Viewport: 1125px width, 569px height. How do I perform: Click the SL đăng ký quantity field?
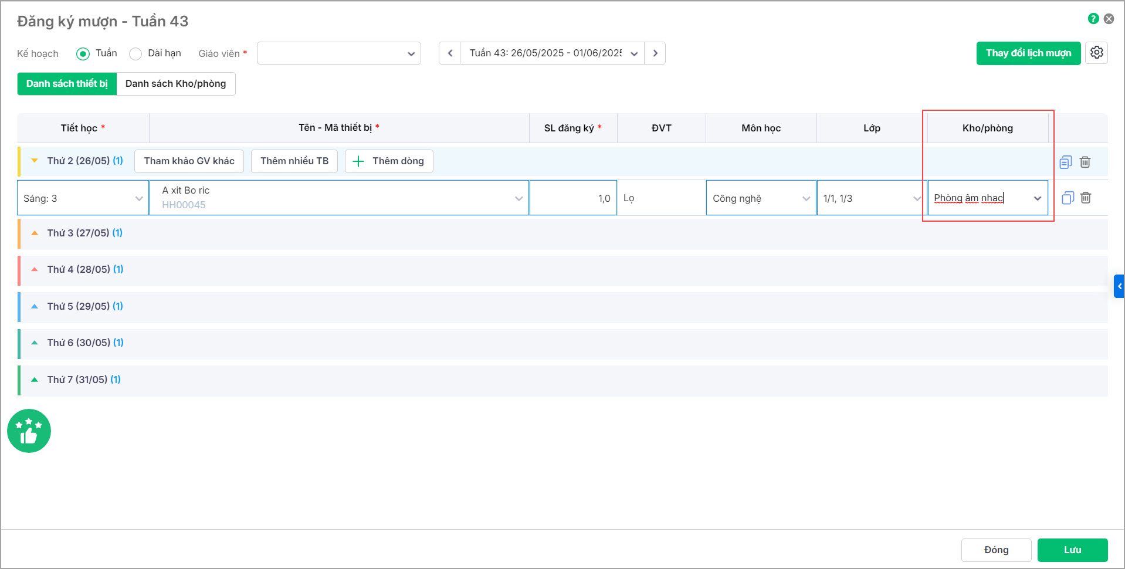[573, 198]
